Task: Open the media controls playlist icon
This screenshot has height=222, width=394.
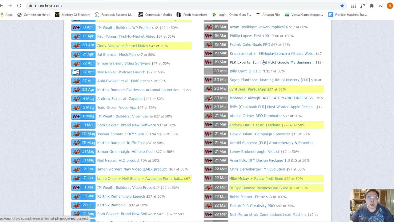Action: tap(381, 6)
